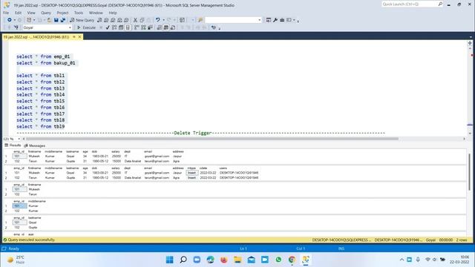Image resolution: width=475 pixels, height=267 pixels.
Task: Select the Data Analist cell in first grid
Action: (x=133, y=162)
